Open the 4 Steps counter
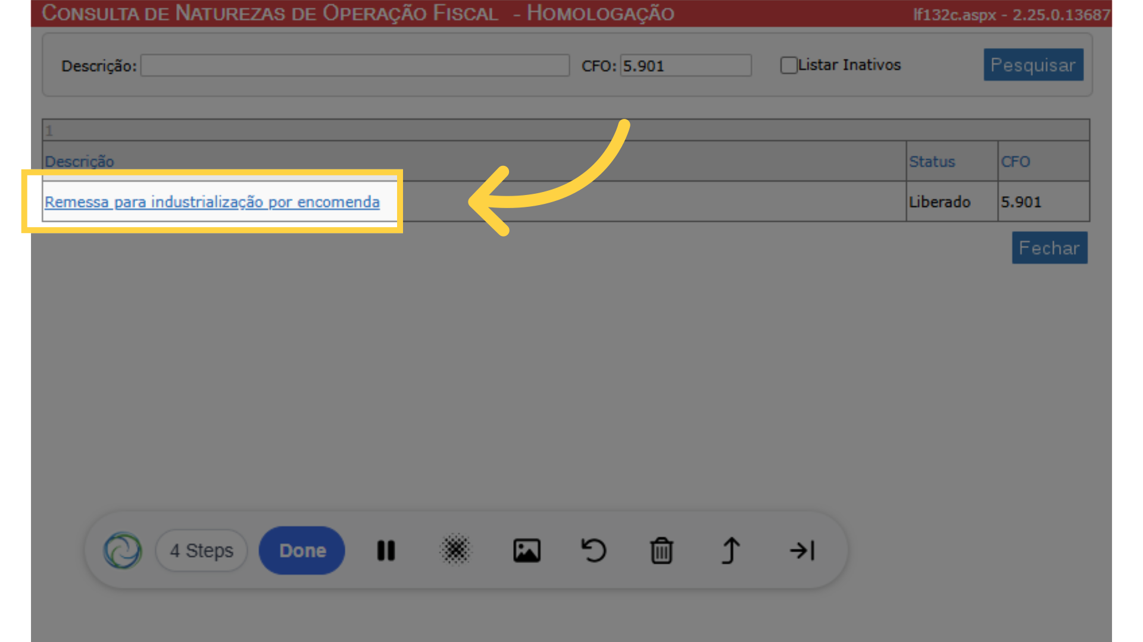 tap(201, 550)
